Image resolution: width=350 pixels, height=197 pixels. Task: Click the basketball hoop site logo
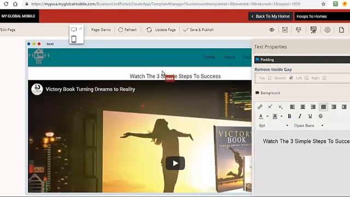(x=39, y=57)
